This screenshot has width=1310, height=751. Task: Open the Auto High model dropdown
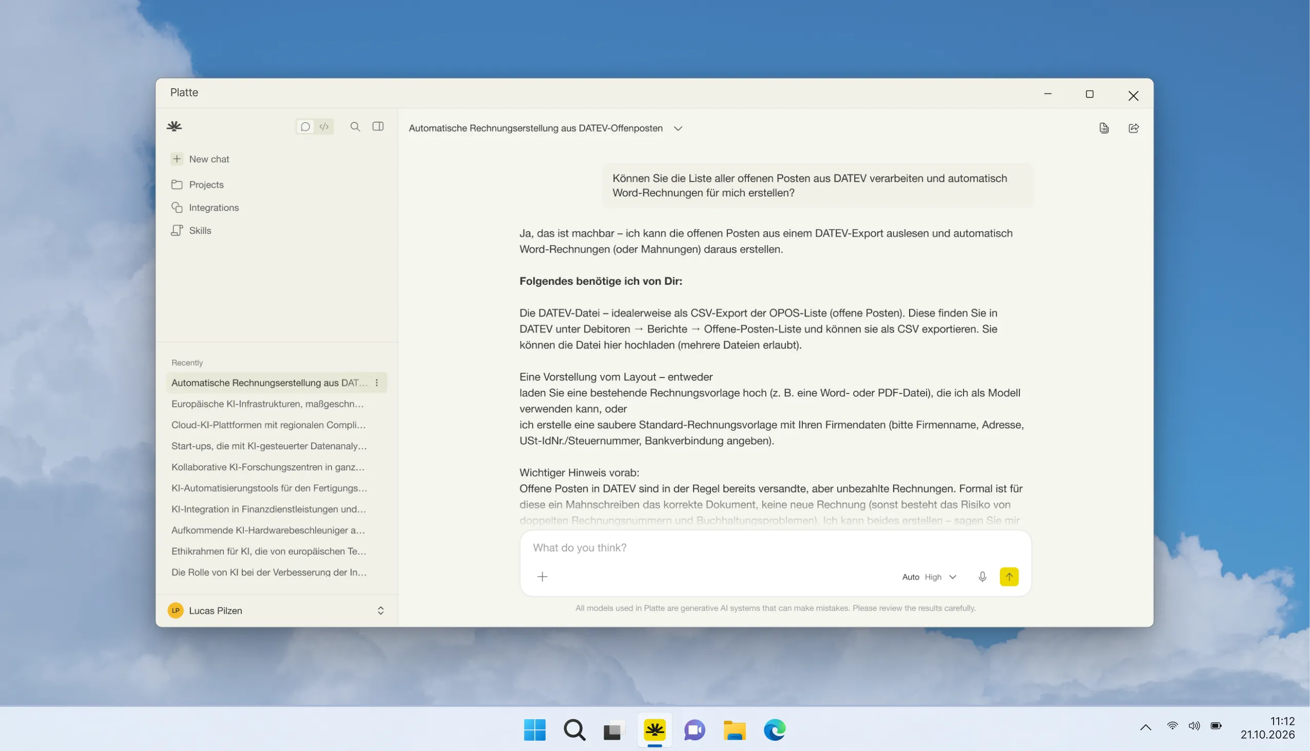click(x=929, y=577)
